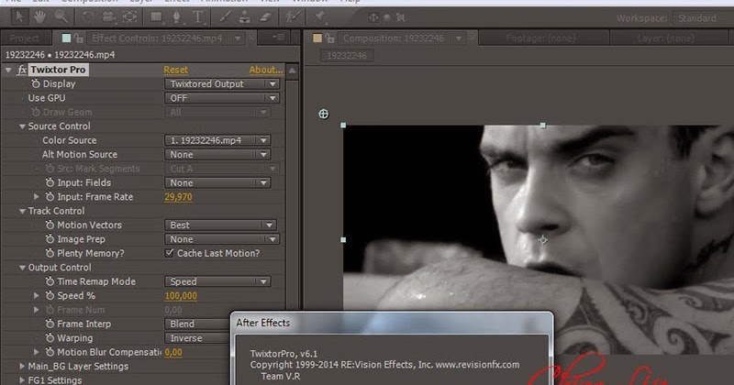Image resolution: width=734 pixels, height=385 pixels.
Task: Click the View Axis Mode icon
Action: 400,17
